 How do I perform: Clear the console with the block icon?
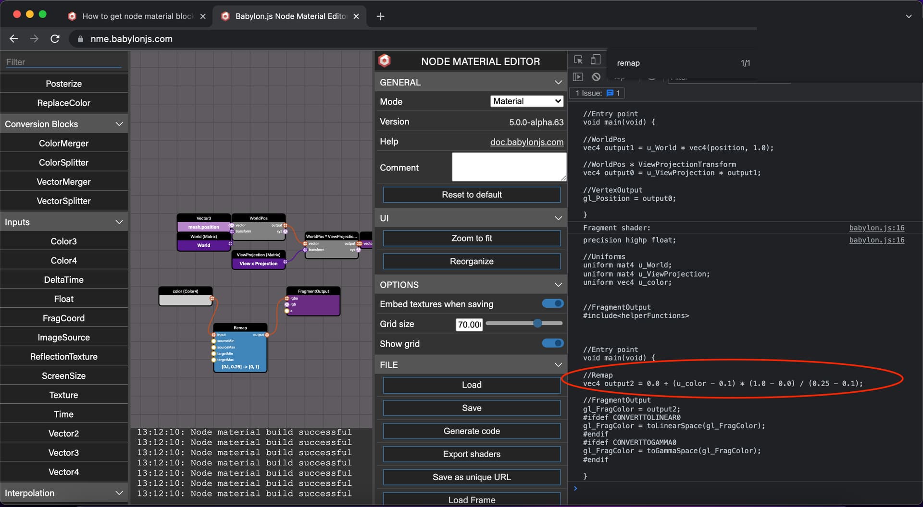[596, 77]
